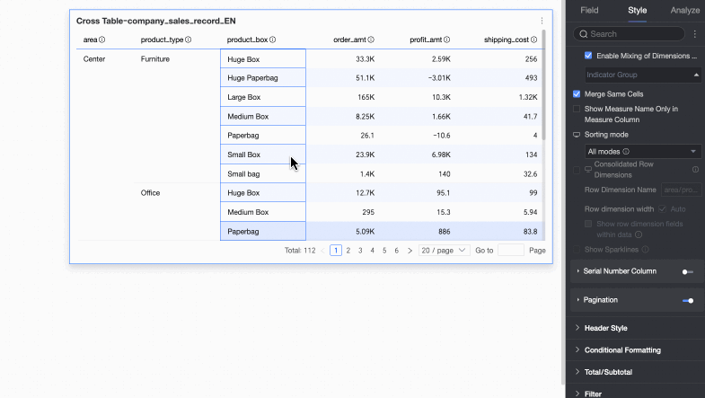
Task: Click the info icon beside product_type header
Action: [x=188, y=40]
